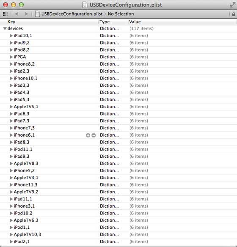Select the iPad4,3 key
This screenshot has height=247, width=237.
coord(22,92)
